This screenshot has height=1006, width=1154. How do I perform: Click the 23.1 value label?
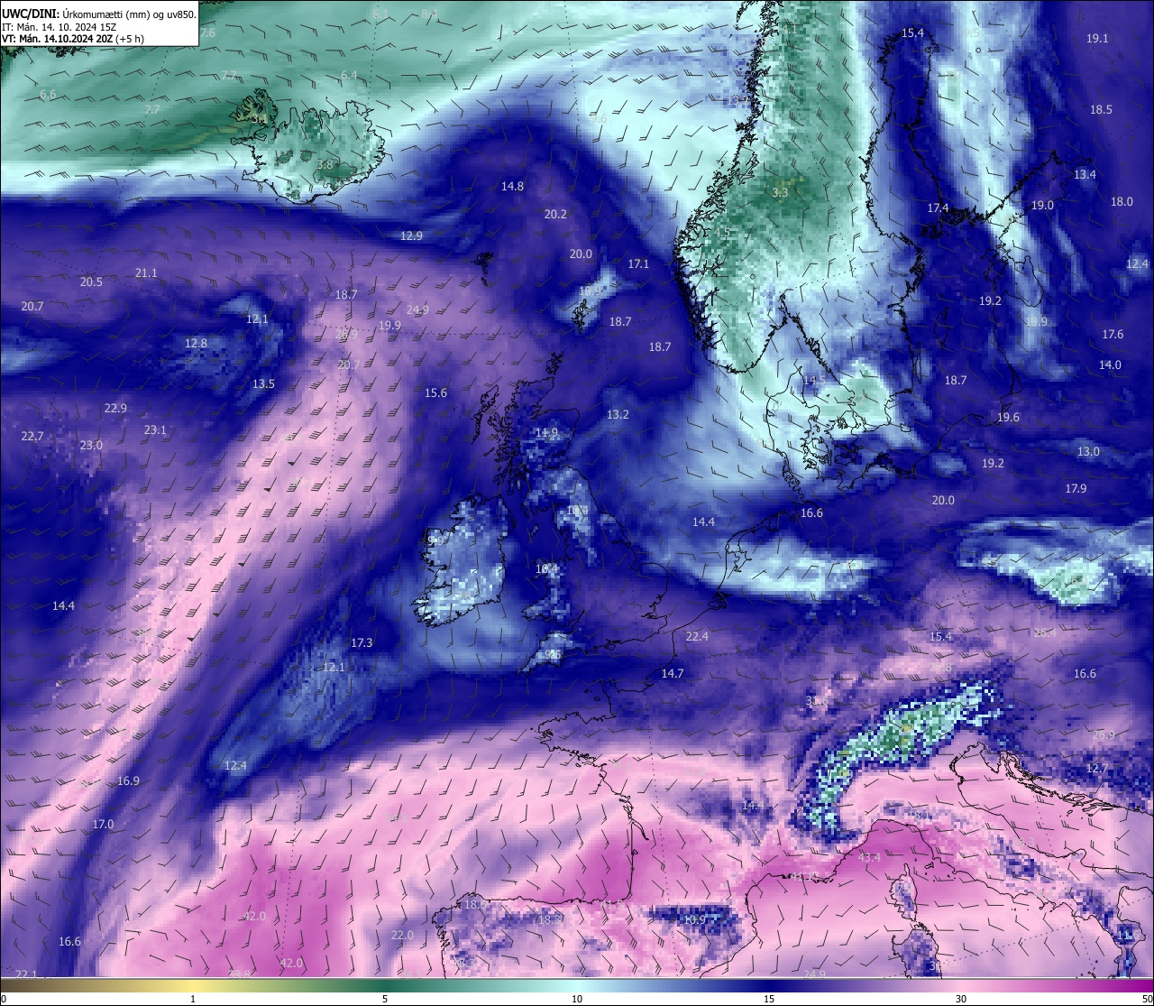tap(155, 429)
